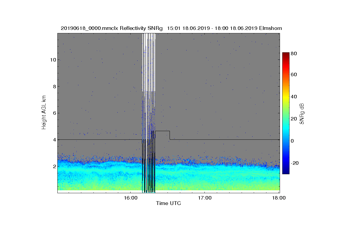Click the 18:00 time tick label

(279, 198)
